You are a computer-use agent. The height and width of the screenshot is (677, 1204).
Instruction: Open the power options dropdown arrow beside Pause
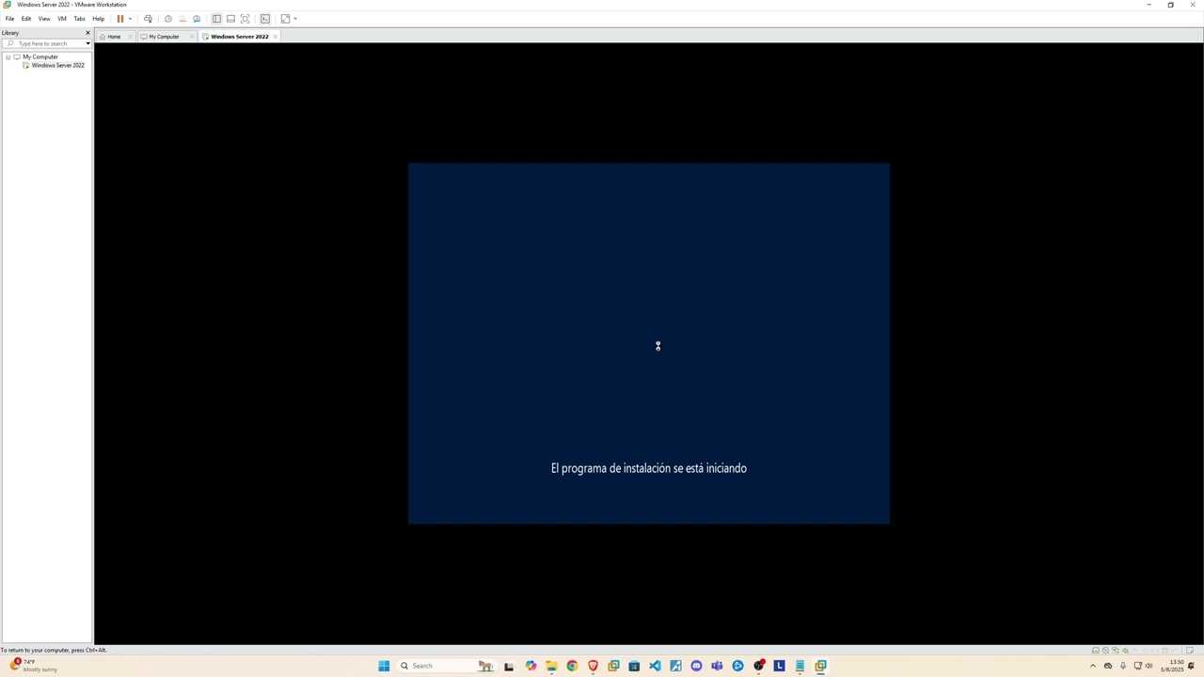click(130, 19)
